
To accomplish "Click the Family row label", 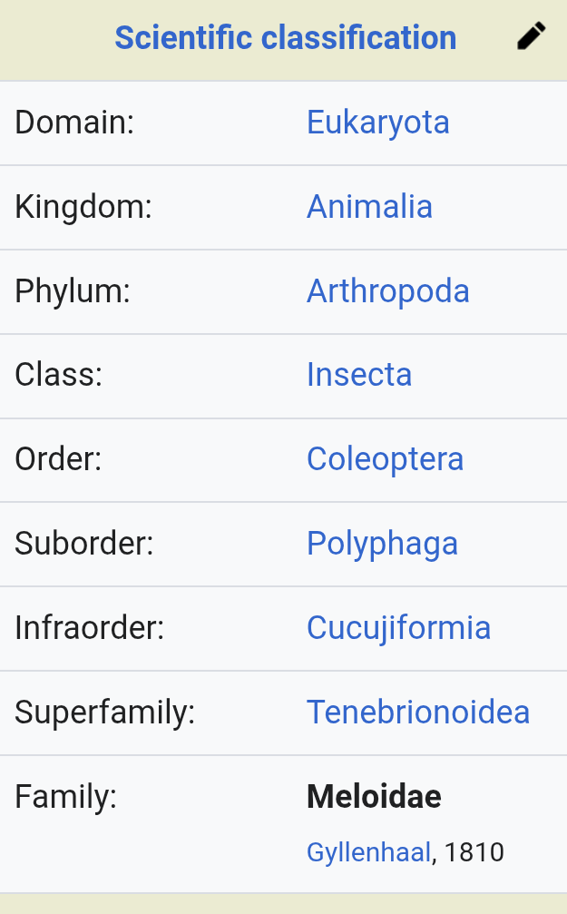I will pyautogui.click(x=66, y=797).
